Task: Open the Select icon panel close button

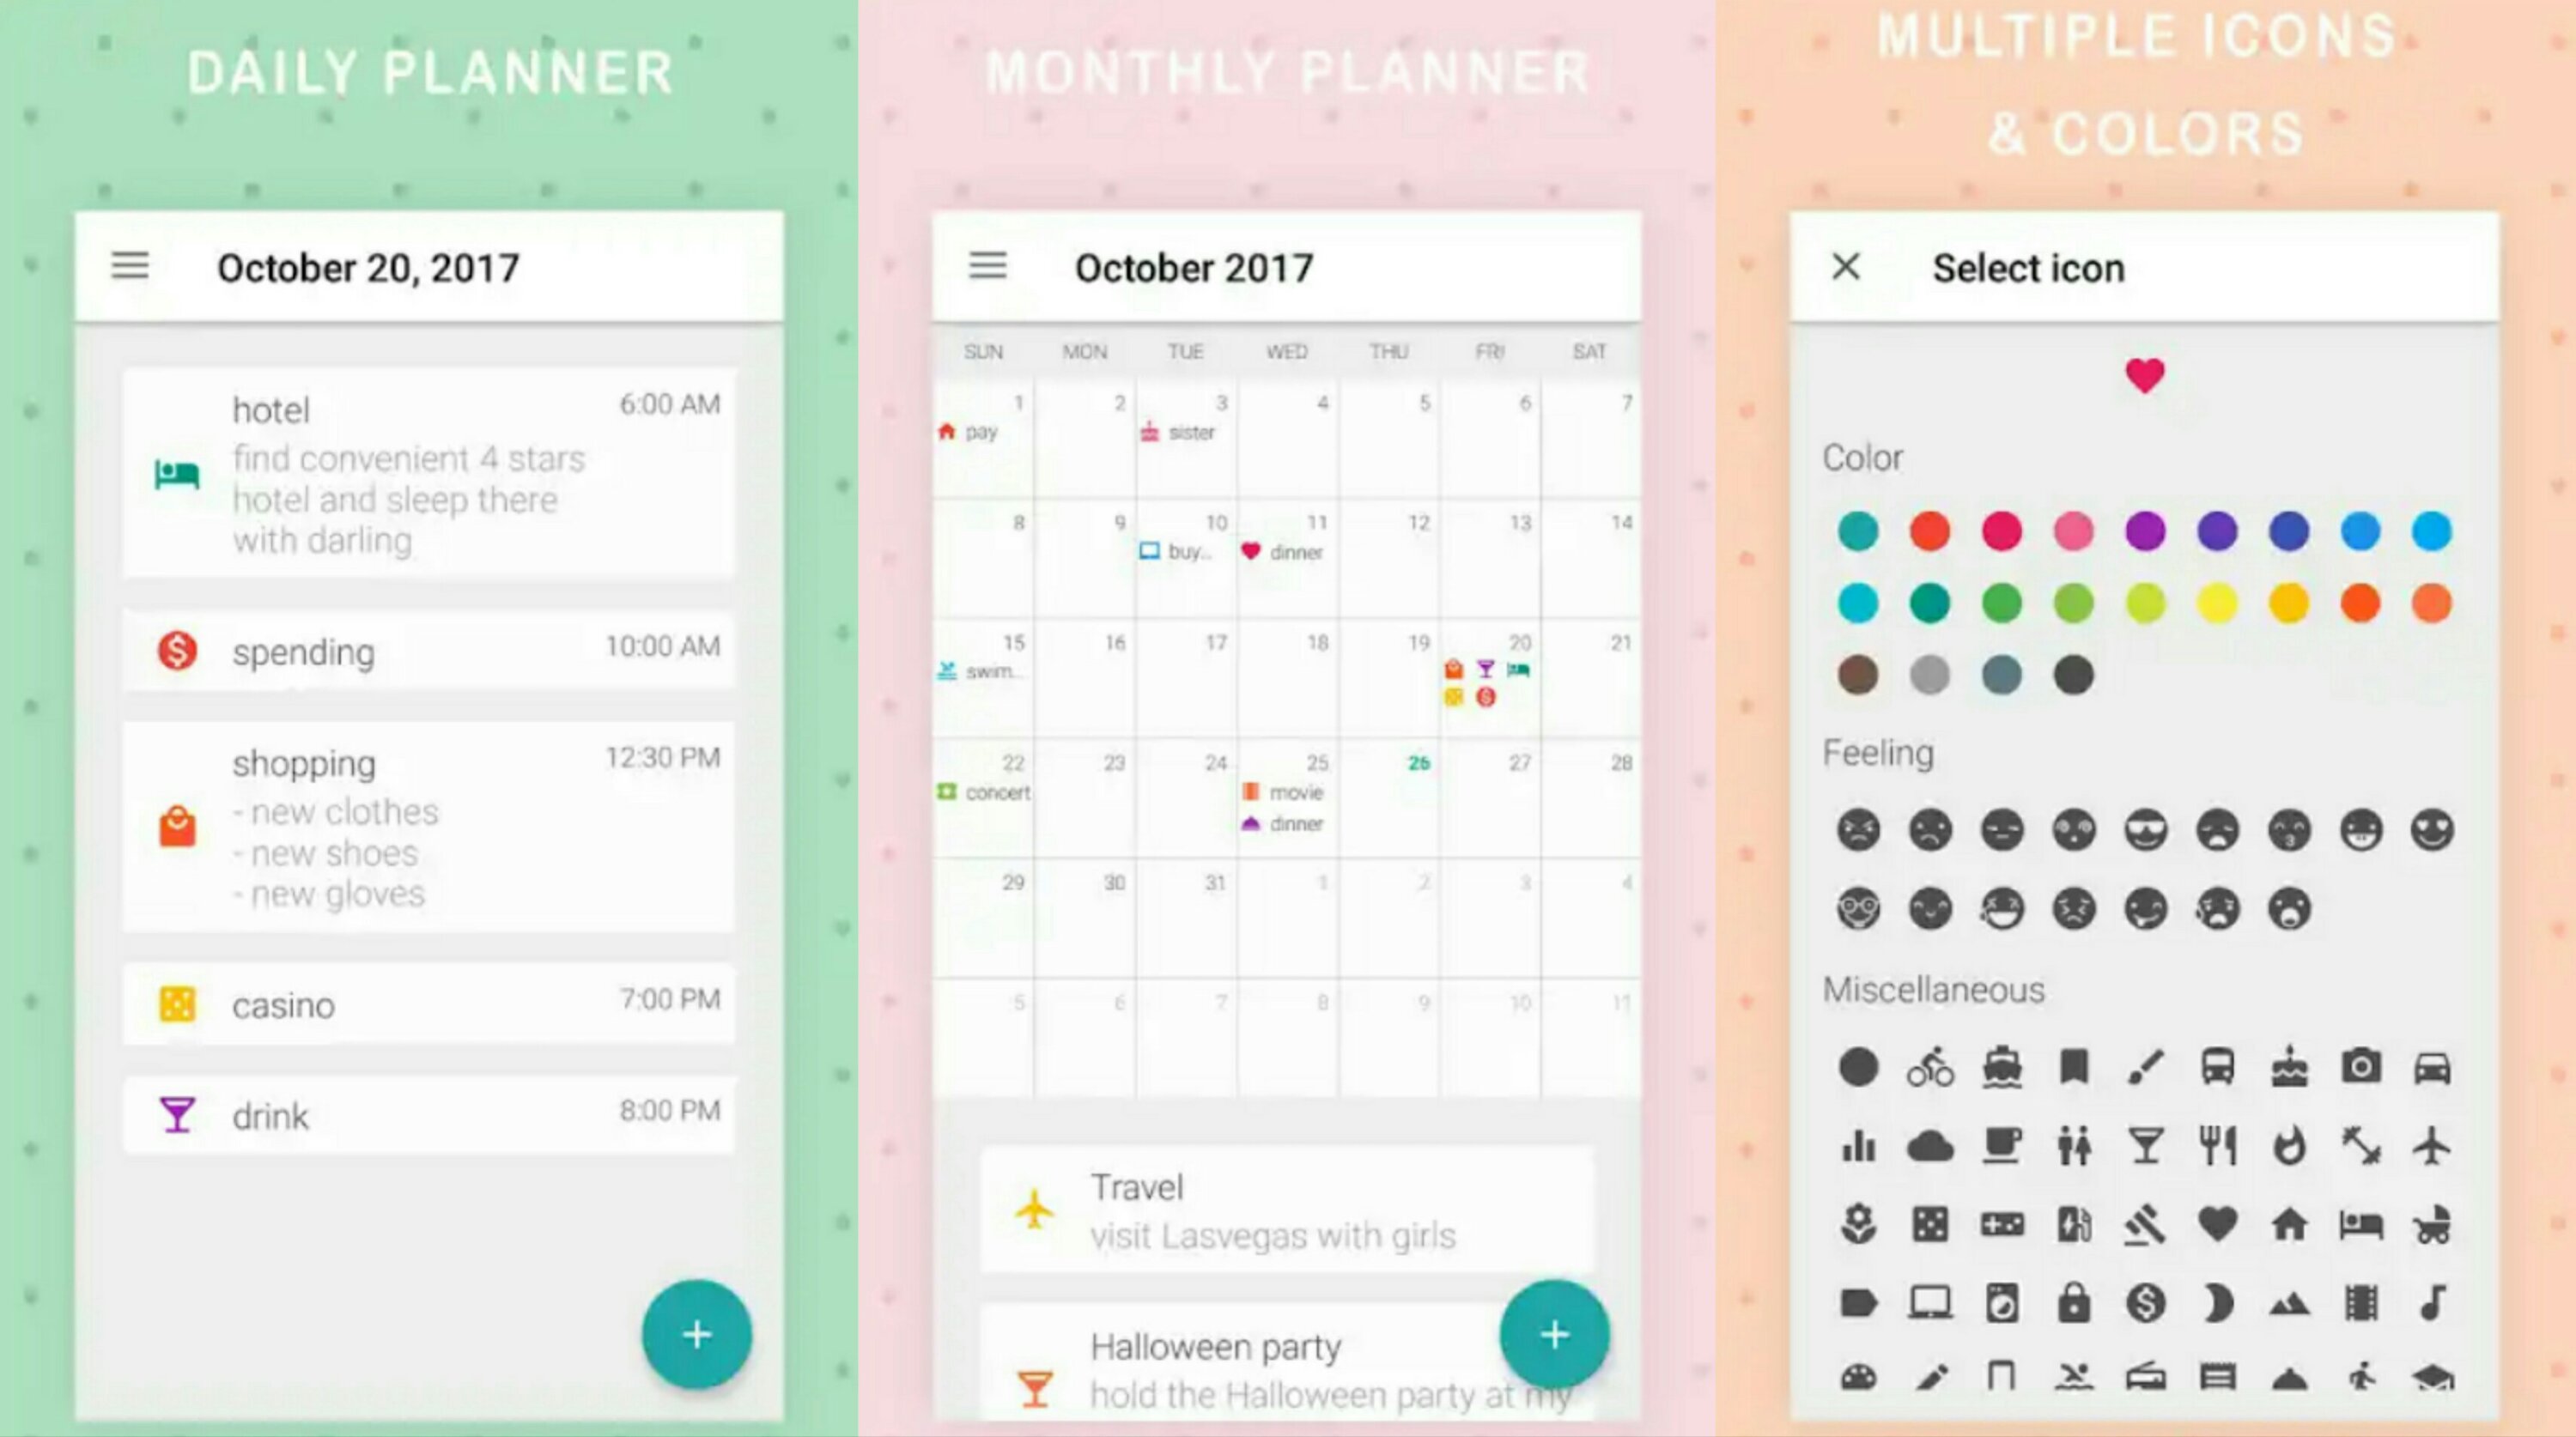Action: coord(1849,267)
